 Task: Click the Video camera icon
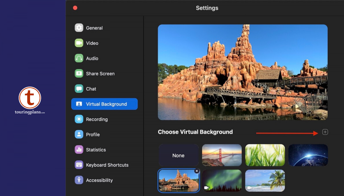point(79,43)
